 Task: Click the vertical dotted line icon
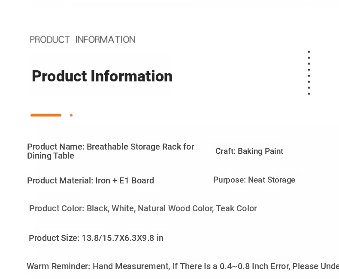(309, 73)
